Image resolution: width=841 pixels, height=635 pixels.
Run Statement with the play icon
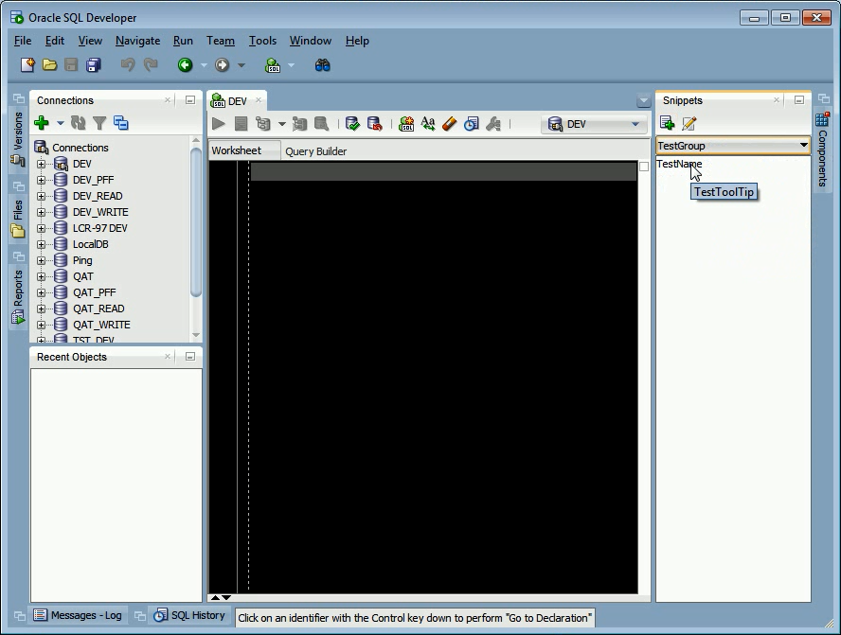point(218,124)
